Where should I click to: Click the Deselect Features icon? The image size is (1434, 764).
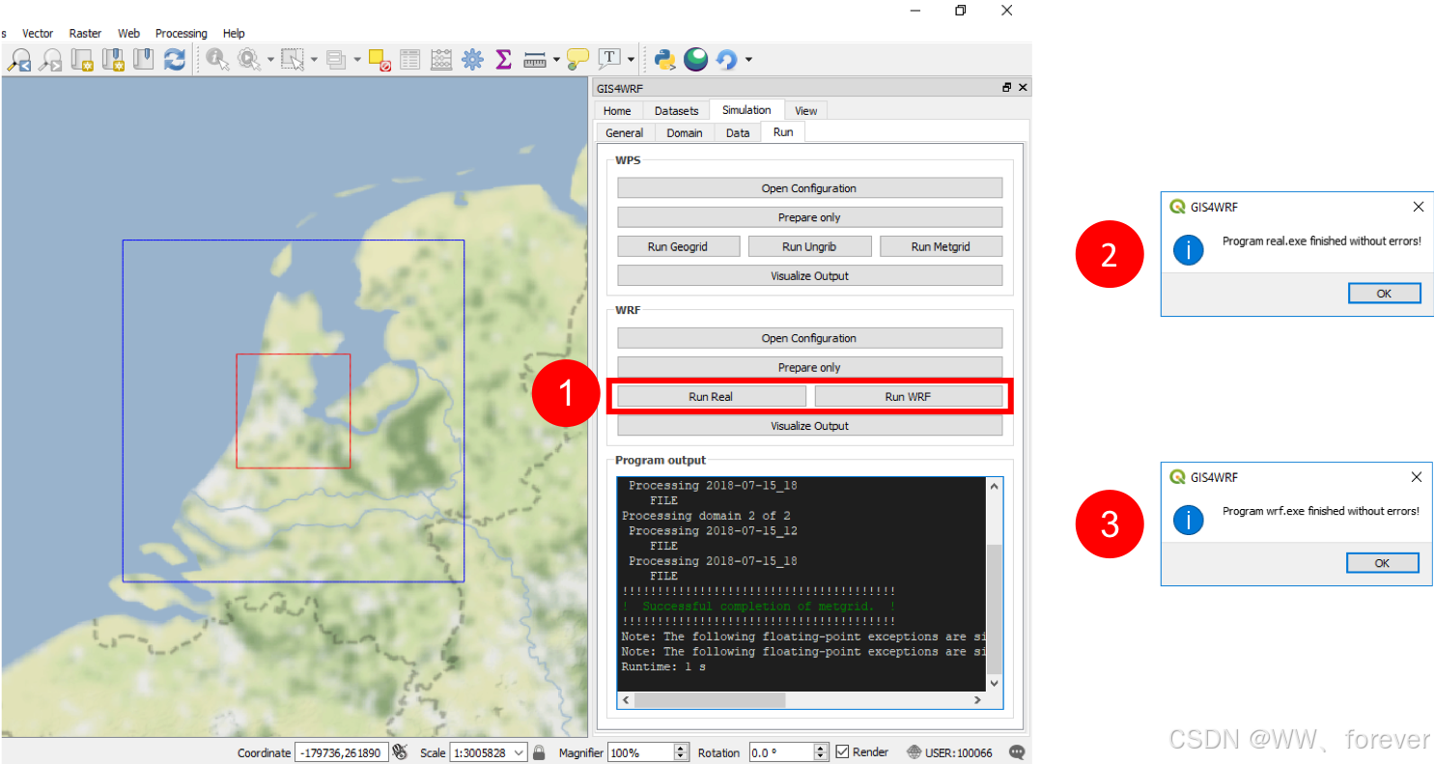point(380,60)
